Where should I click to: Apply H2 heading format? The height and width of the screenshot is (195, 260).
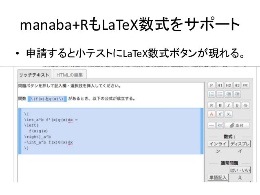228,85
